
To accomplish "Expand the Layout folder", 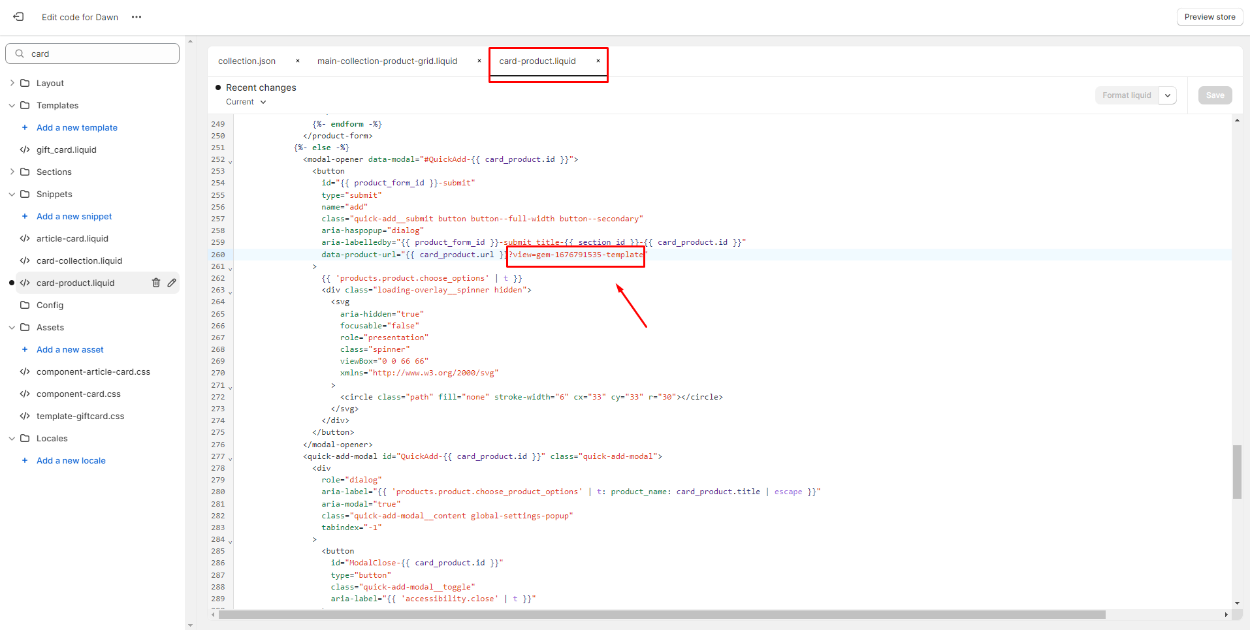I will tap(12, 83).
